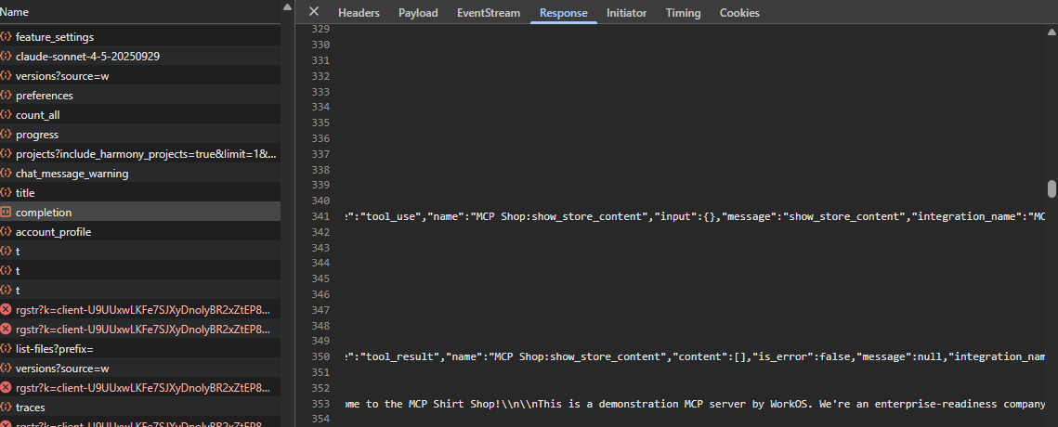Image resolution: width=1058 pixels, height=427 pixels.
Task: Close the request details pane
Action: [x=314, y=11]
